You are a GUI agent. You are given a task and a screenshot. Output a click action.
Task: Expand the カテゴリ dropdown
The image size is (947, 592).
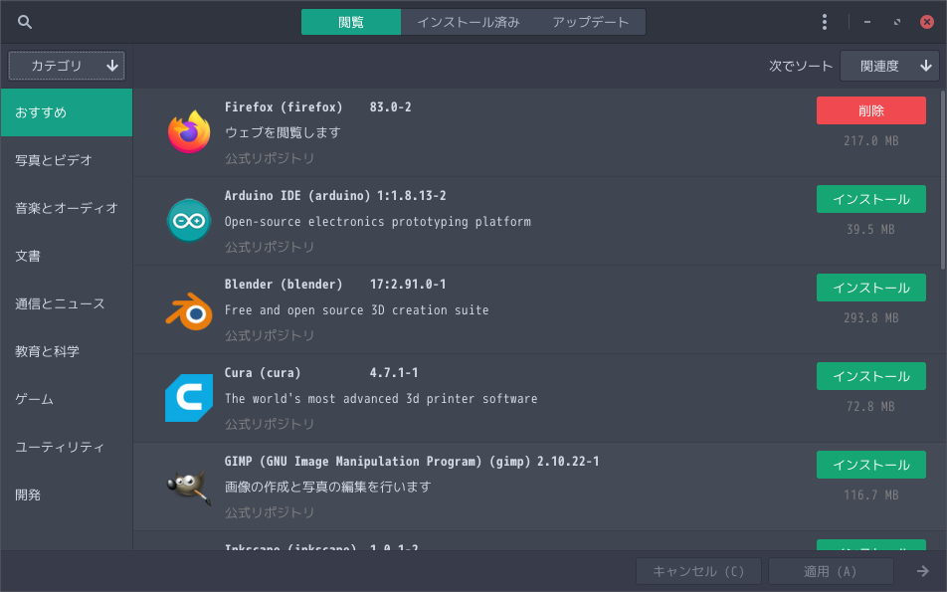tap(67, 66)
